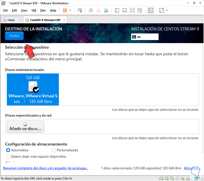The image size is (204, 181).
Task: Click the Pause virtual machine icon
Action: pos(65,10)
